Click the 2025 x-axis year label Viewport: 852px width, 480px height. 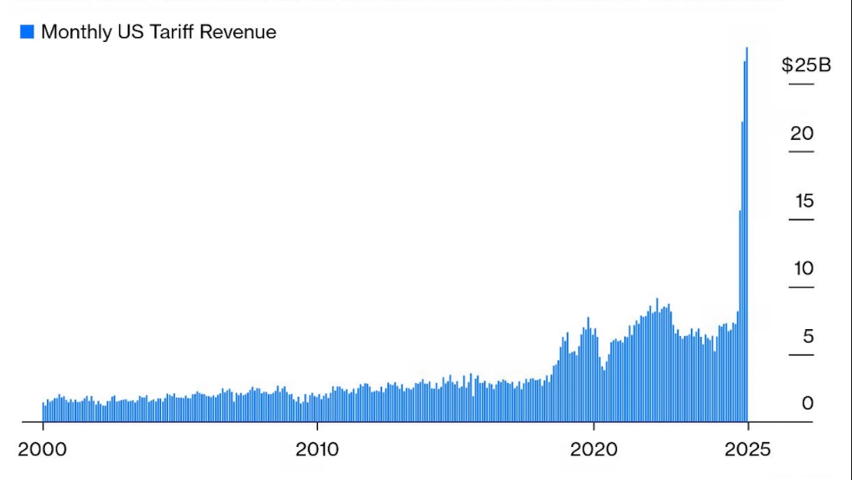coord(748,449)
